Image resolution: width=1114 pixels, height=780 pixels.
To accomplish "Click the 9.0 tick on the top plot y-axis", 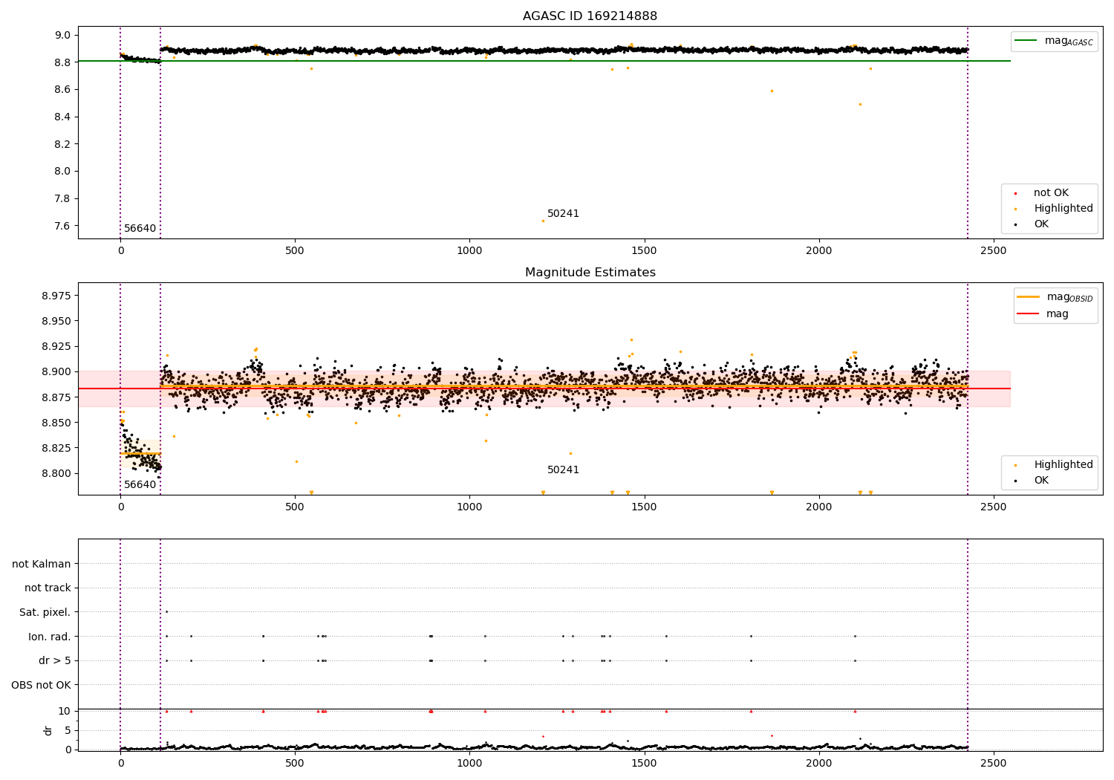I will pyautogui.click(x=62, y=35).
